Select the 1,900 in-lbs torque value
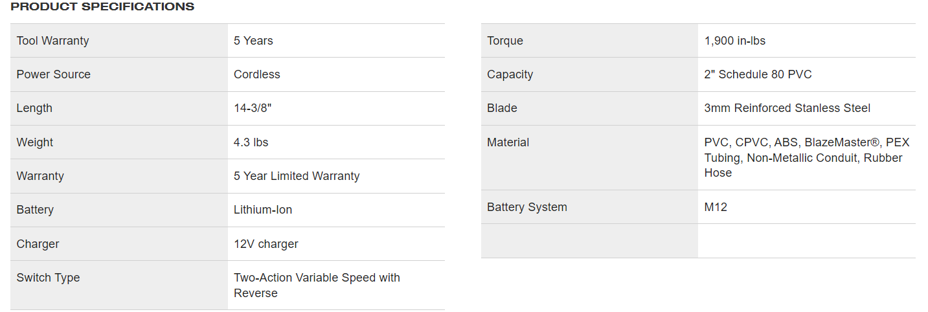 [734, 41]
